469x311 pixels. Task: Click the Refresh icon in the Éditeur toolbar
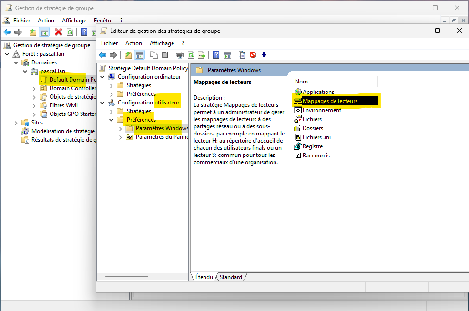tap(191, 55)
